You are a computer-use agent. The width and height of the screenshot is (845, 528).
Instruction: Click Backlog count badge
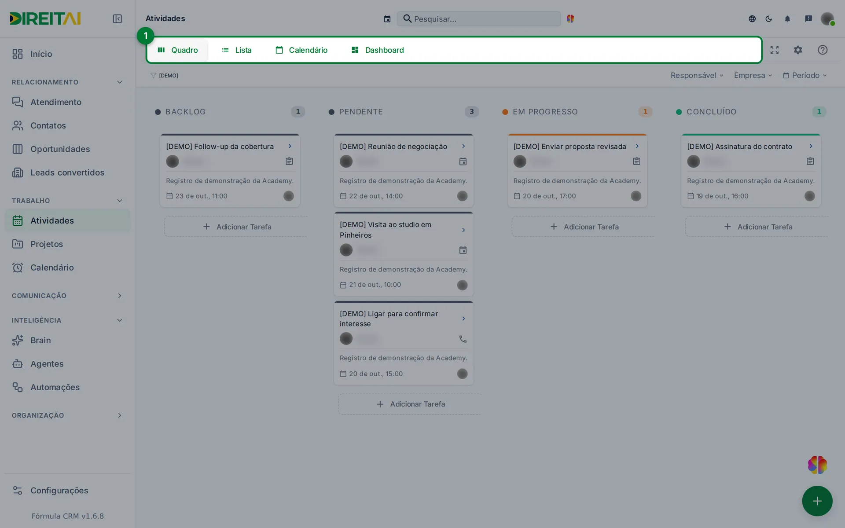(298, 112)
